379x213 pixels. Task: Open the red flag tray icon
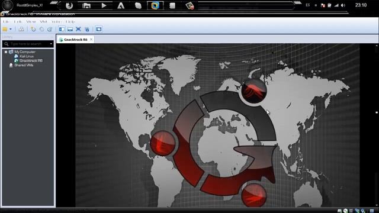(x=323, y=5)
